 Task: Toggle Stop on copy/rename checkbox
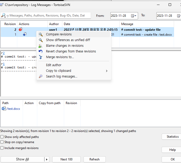coord(2,142)
